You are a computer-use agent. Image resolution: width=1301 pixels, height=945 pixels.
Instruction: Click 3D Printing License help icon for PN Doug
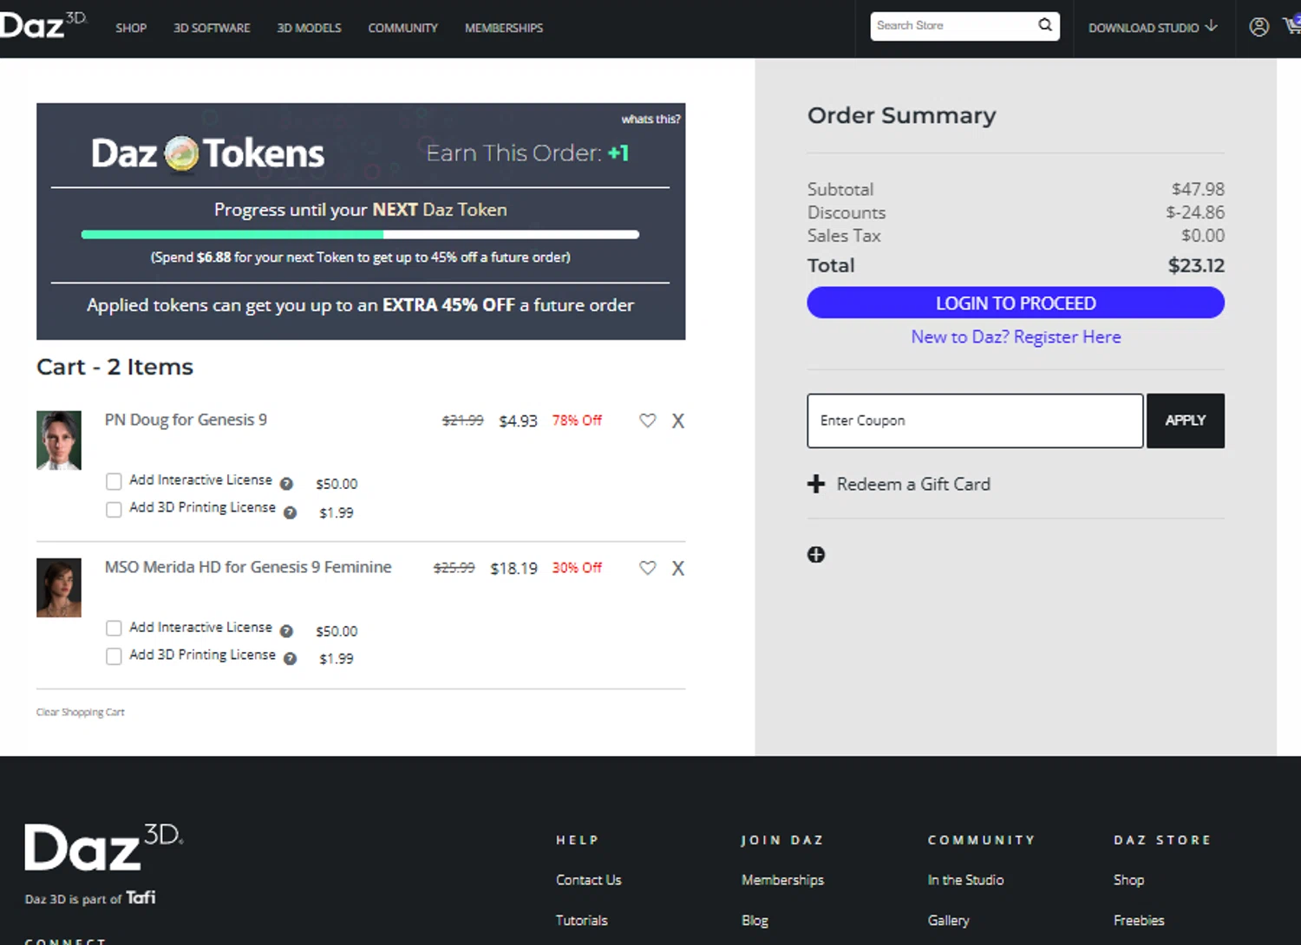pos(290,512)
